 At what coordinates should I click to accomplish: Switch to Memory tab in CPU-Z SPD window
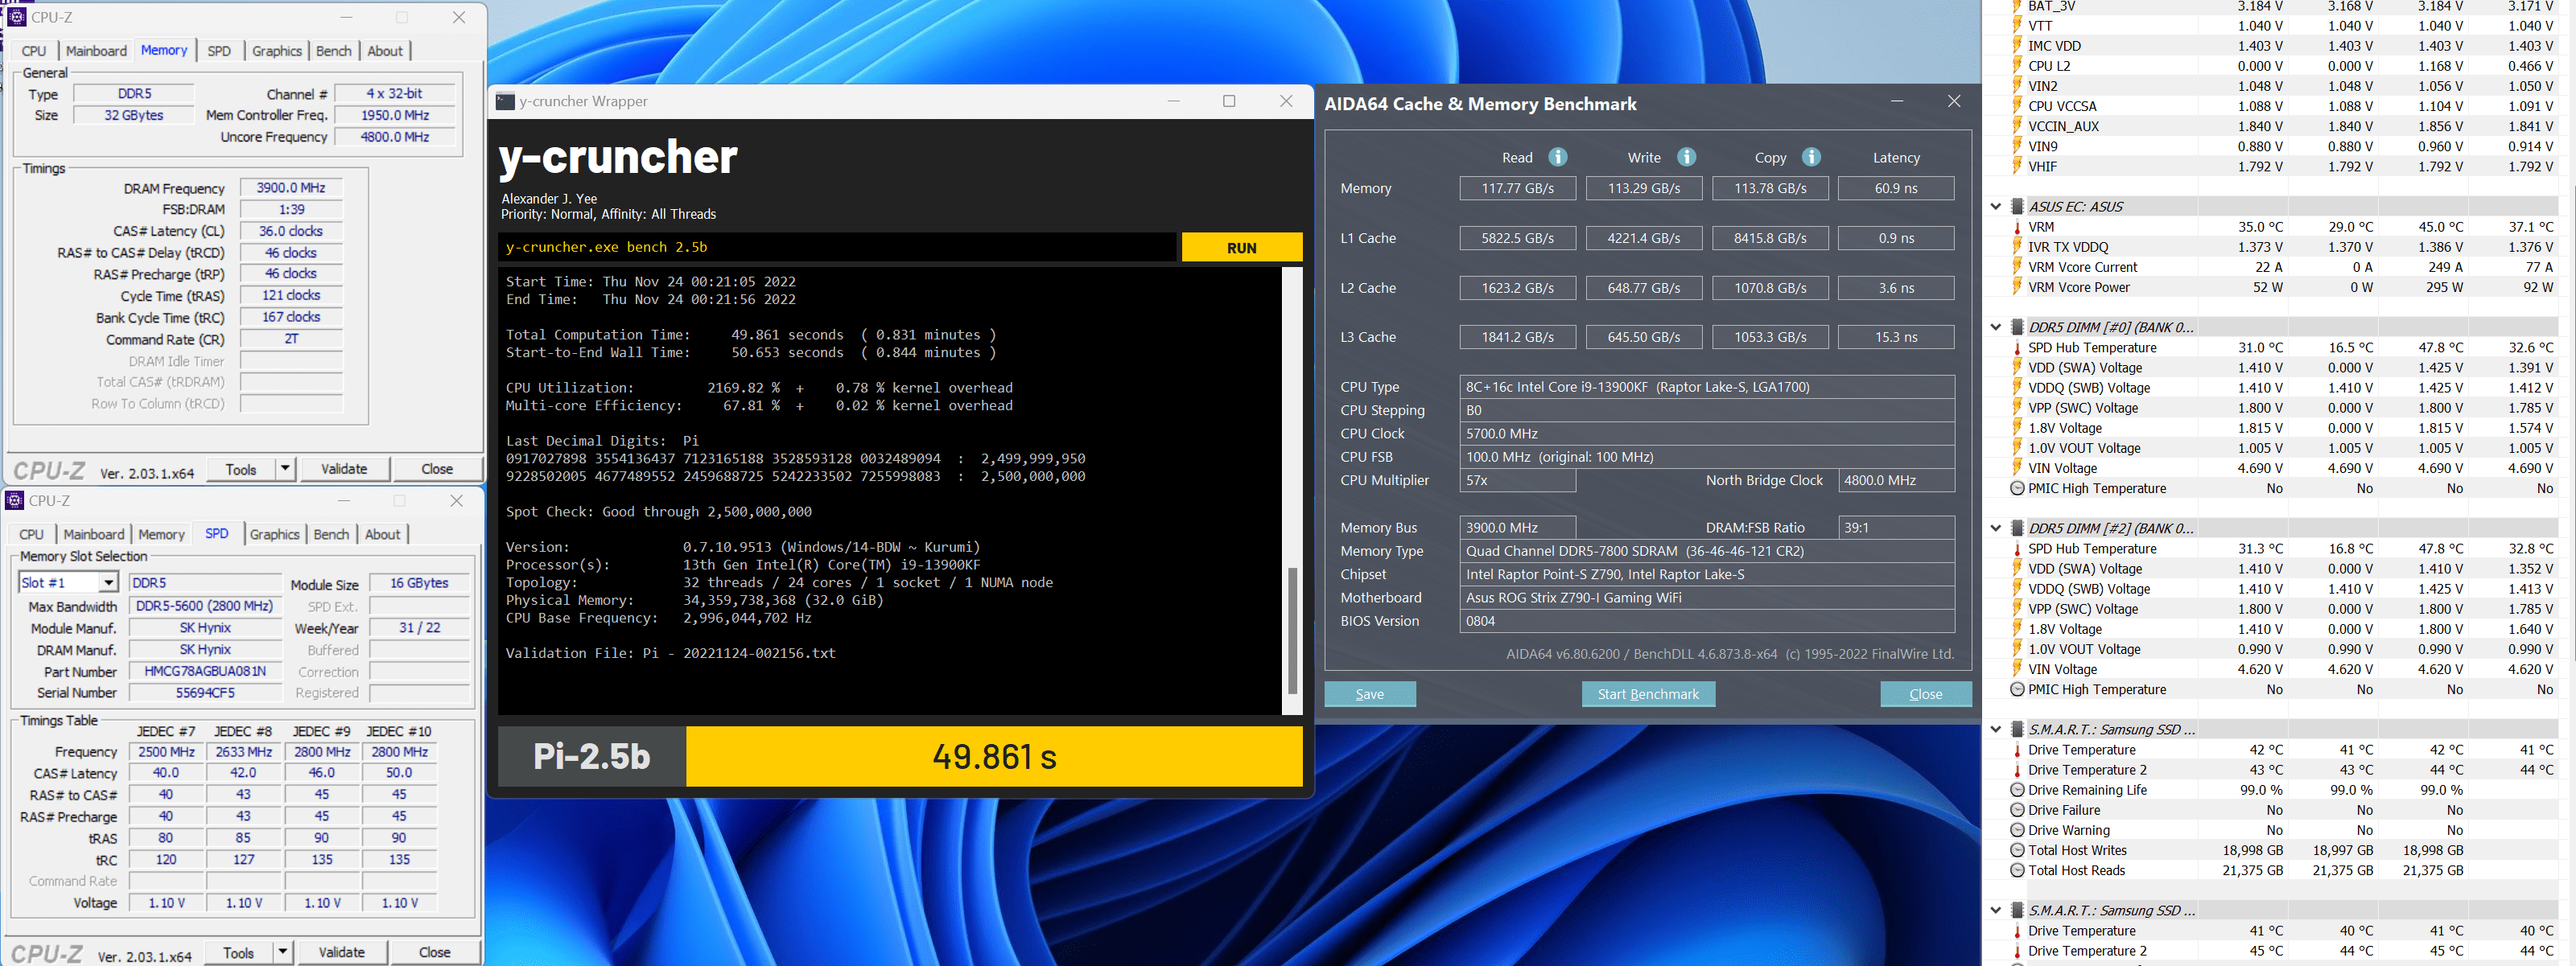click(x=162, y=534)
